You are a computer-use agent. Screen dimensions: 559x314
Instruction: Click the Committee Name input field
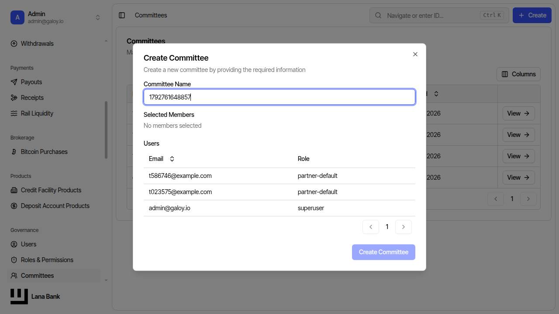[x=279, y=97]
